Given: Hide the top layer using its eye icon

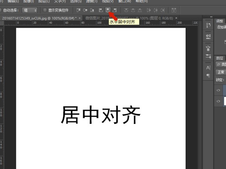Looking at the screenshot, I should click(218, 90).
